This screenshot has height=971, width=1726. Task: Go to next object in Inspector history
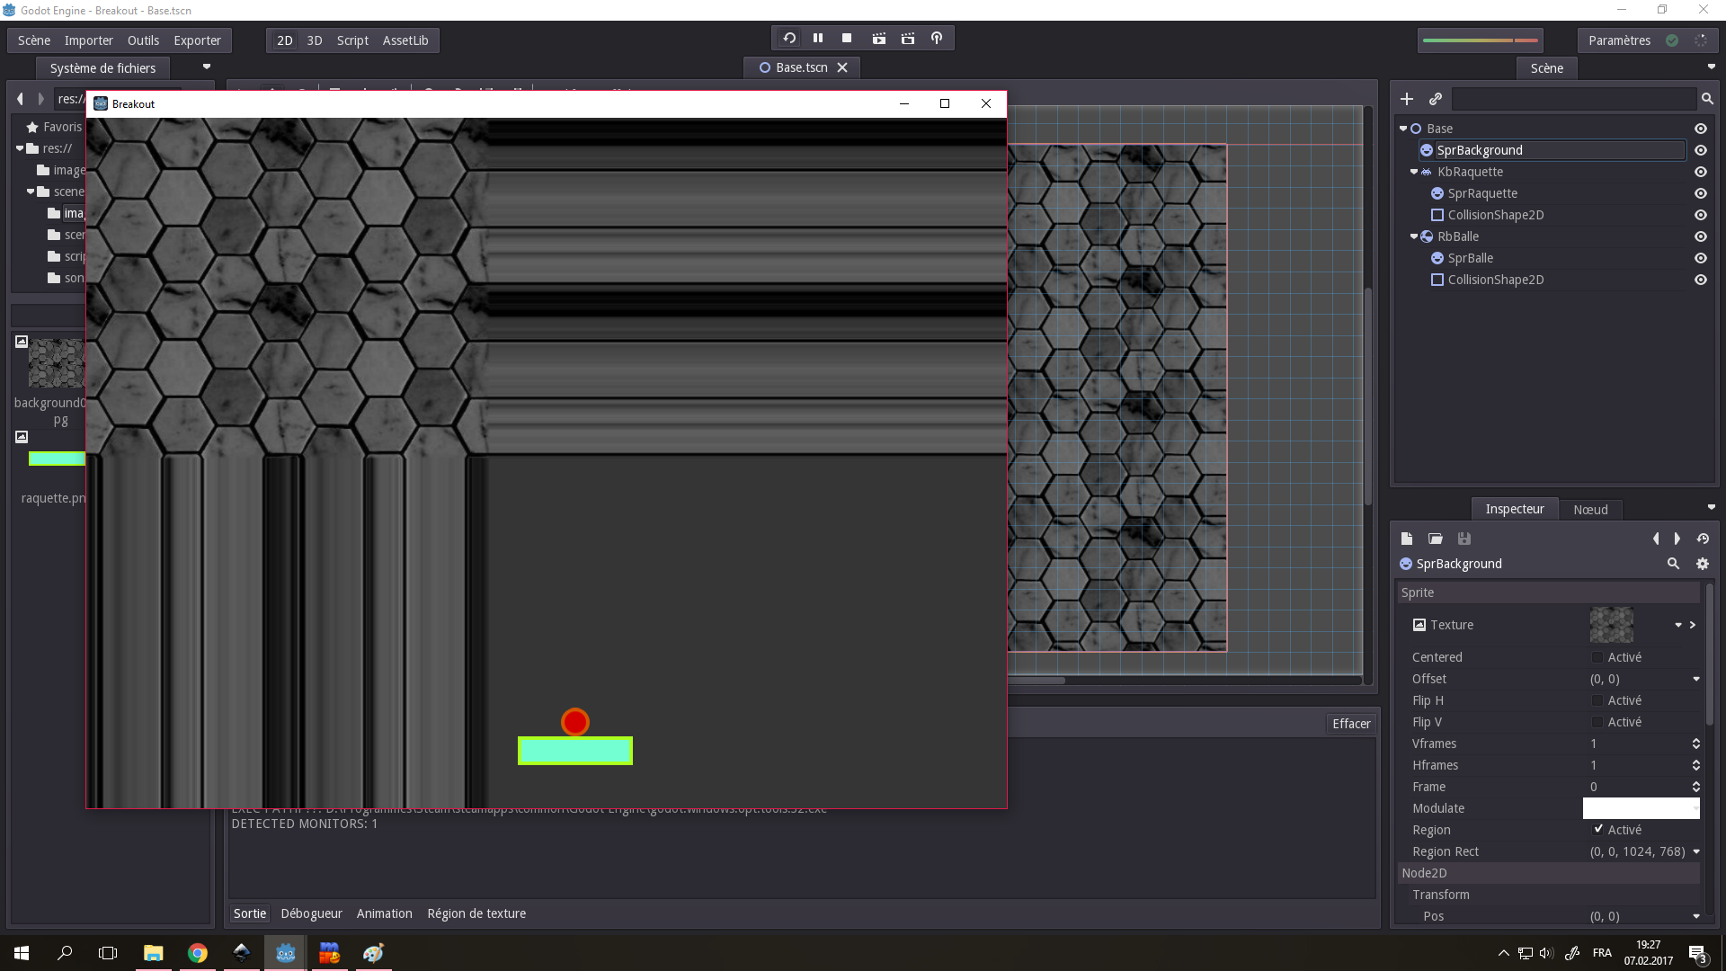pyautogui.click(x=1677, y=539)
